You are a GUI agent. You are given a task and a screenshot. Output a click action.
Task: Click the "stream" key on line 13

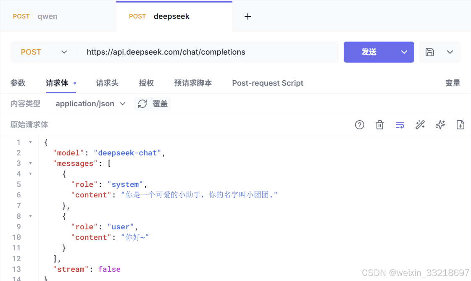[x=71, y=269]
